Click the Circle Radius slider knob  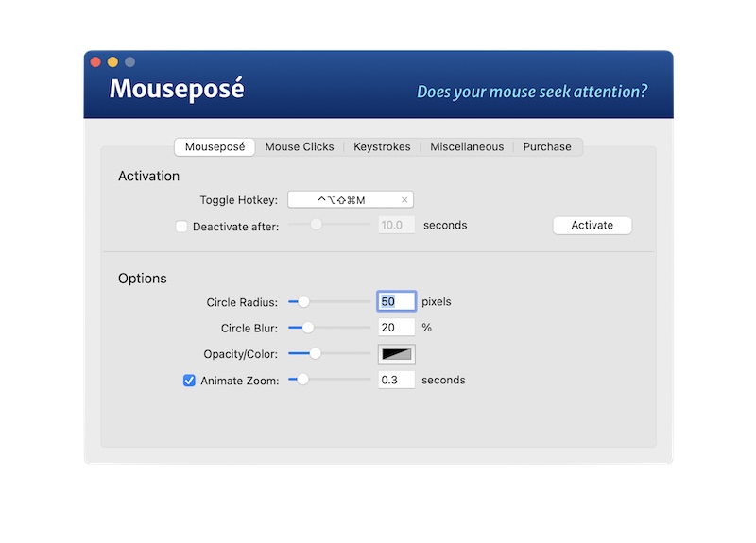[x=303, y=302]
